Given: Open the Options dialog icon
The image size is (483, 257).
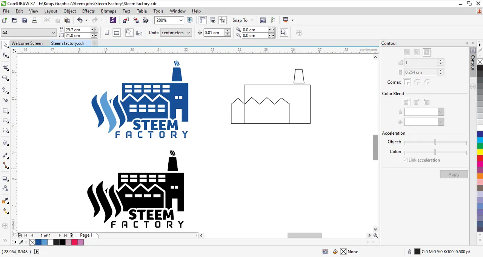Looking at the screenshot, I should tap(273, 20).
